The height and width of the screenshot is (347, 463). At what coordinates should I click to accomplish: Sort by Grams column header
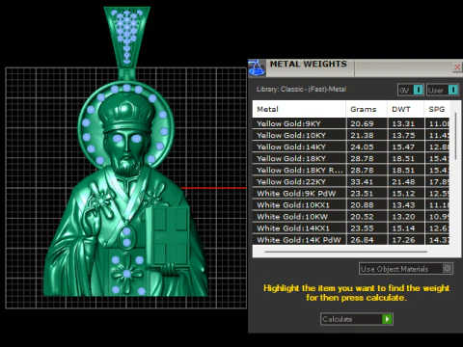click(x=367, y=109)
